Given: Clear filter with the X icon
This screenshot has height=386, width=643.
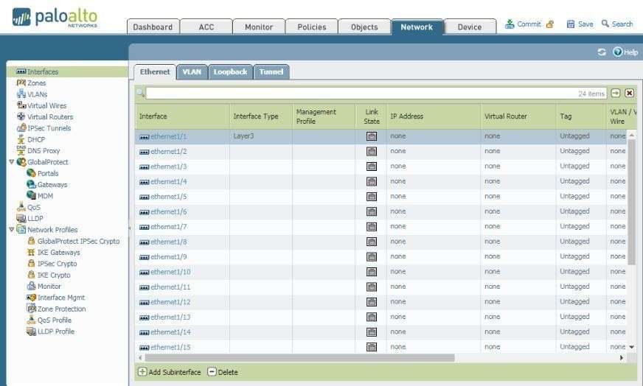Looking at the screenshot, I should pos(629,93).
